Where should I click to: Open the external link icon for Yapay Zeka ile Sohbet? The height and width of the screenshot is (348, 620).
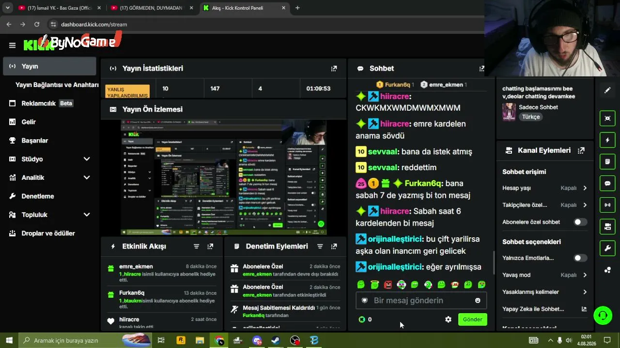point(584,309)
